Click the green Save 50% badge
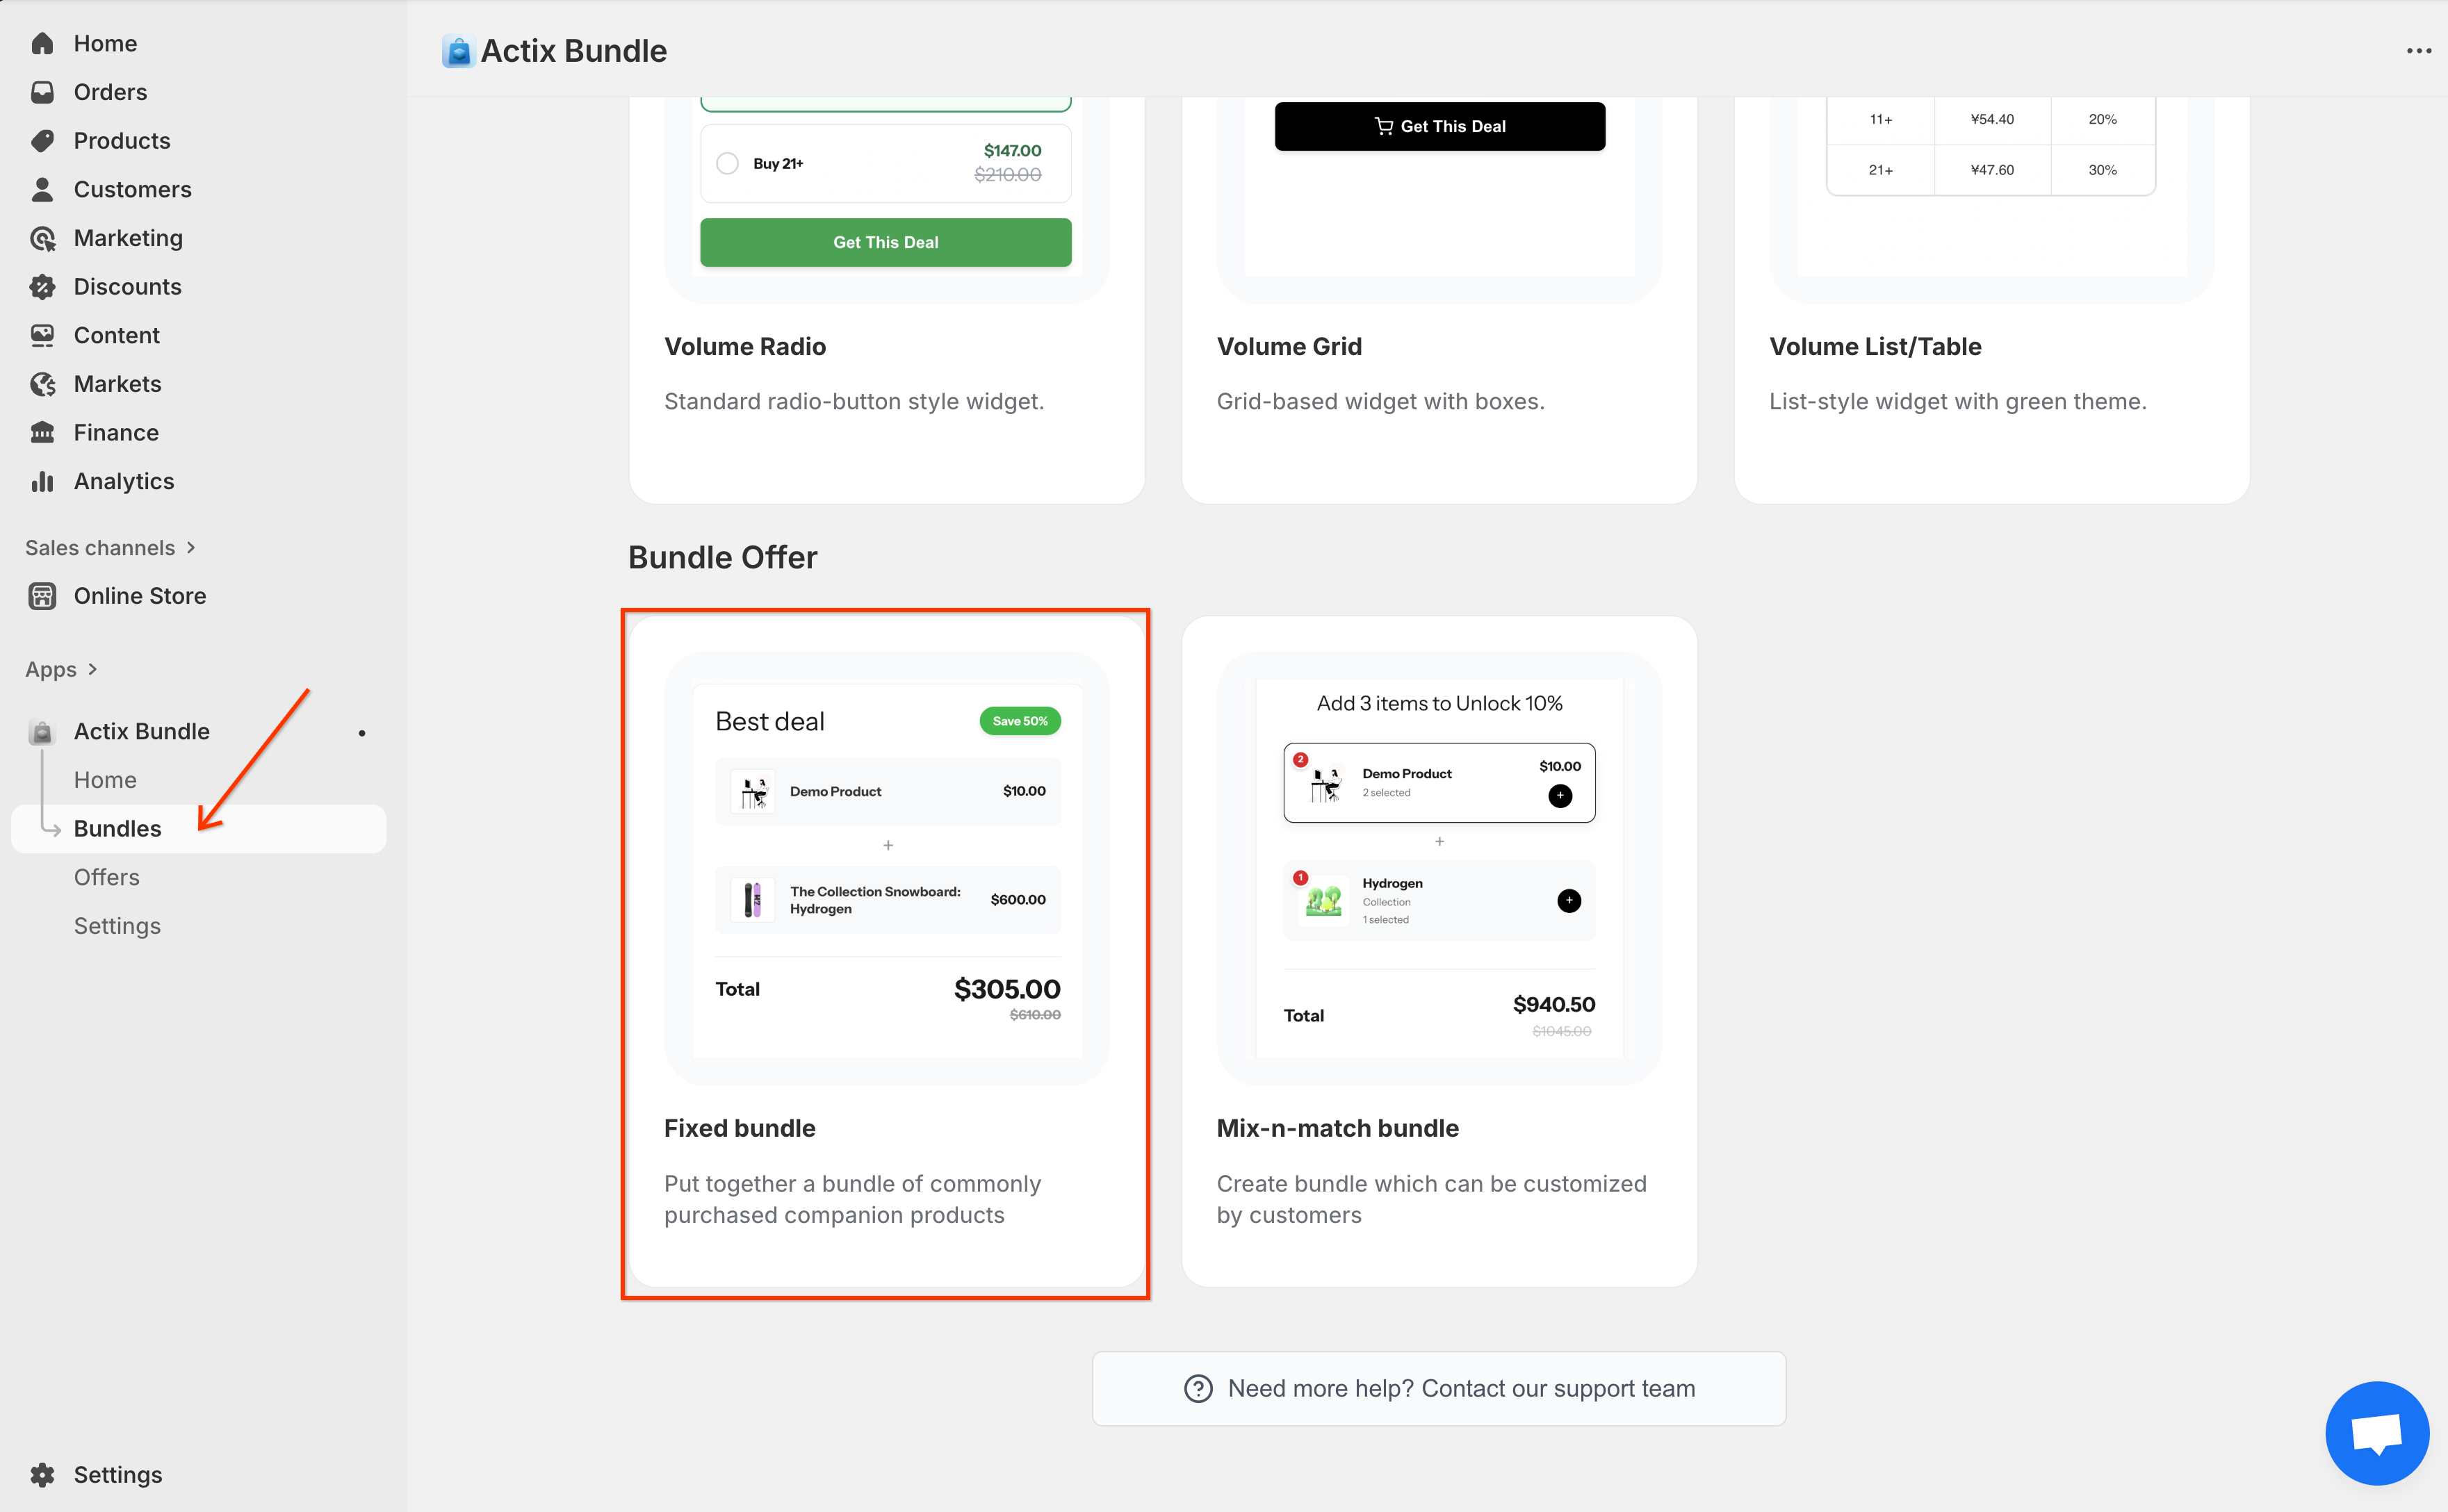Image resolution: width=2448 pixels, height=1512 pixels. click(x=1019, y=721)
